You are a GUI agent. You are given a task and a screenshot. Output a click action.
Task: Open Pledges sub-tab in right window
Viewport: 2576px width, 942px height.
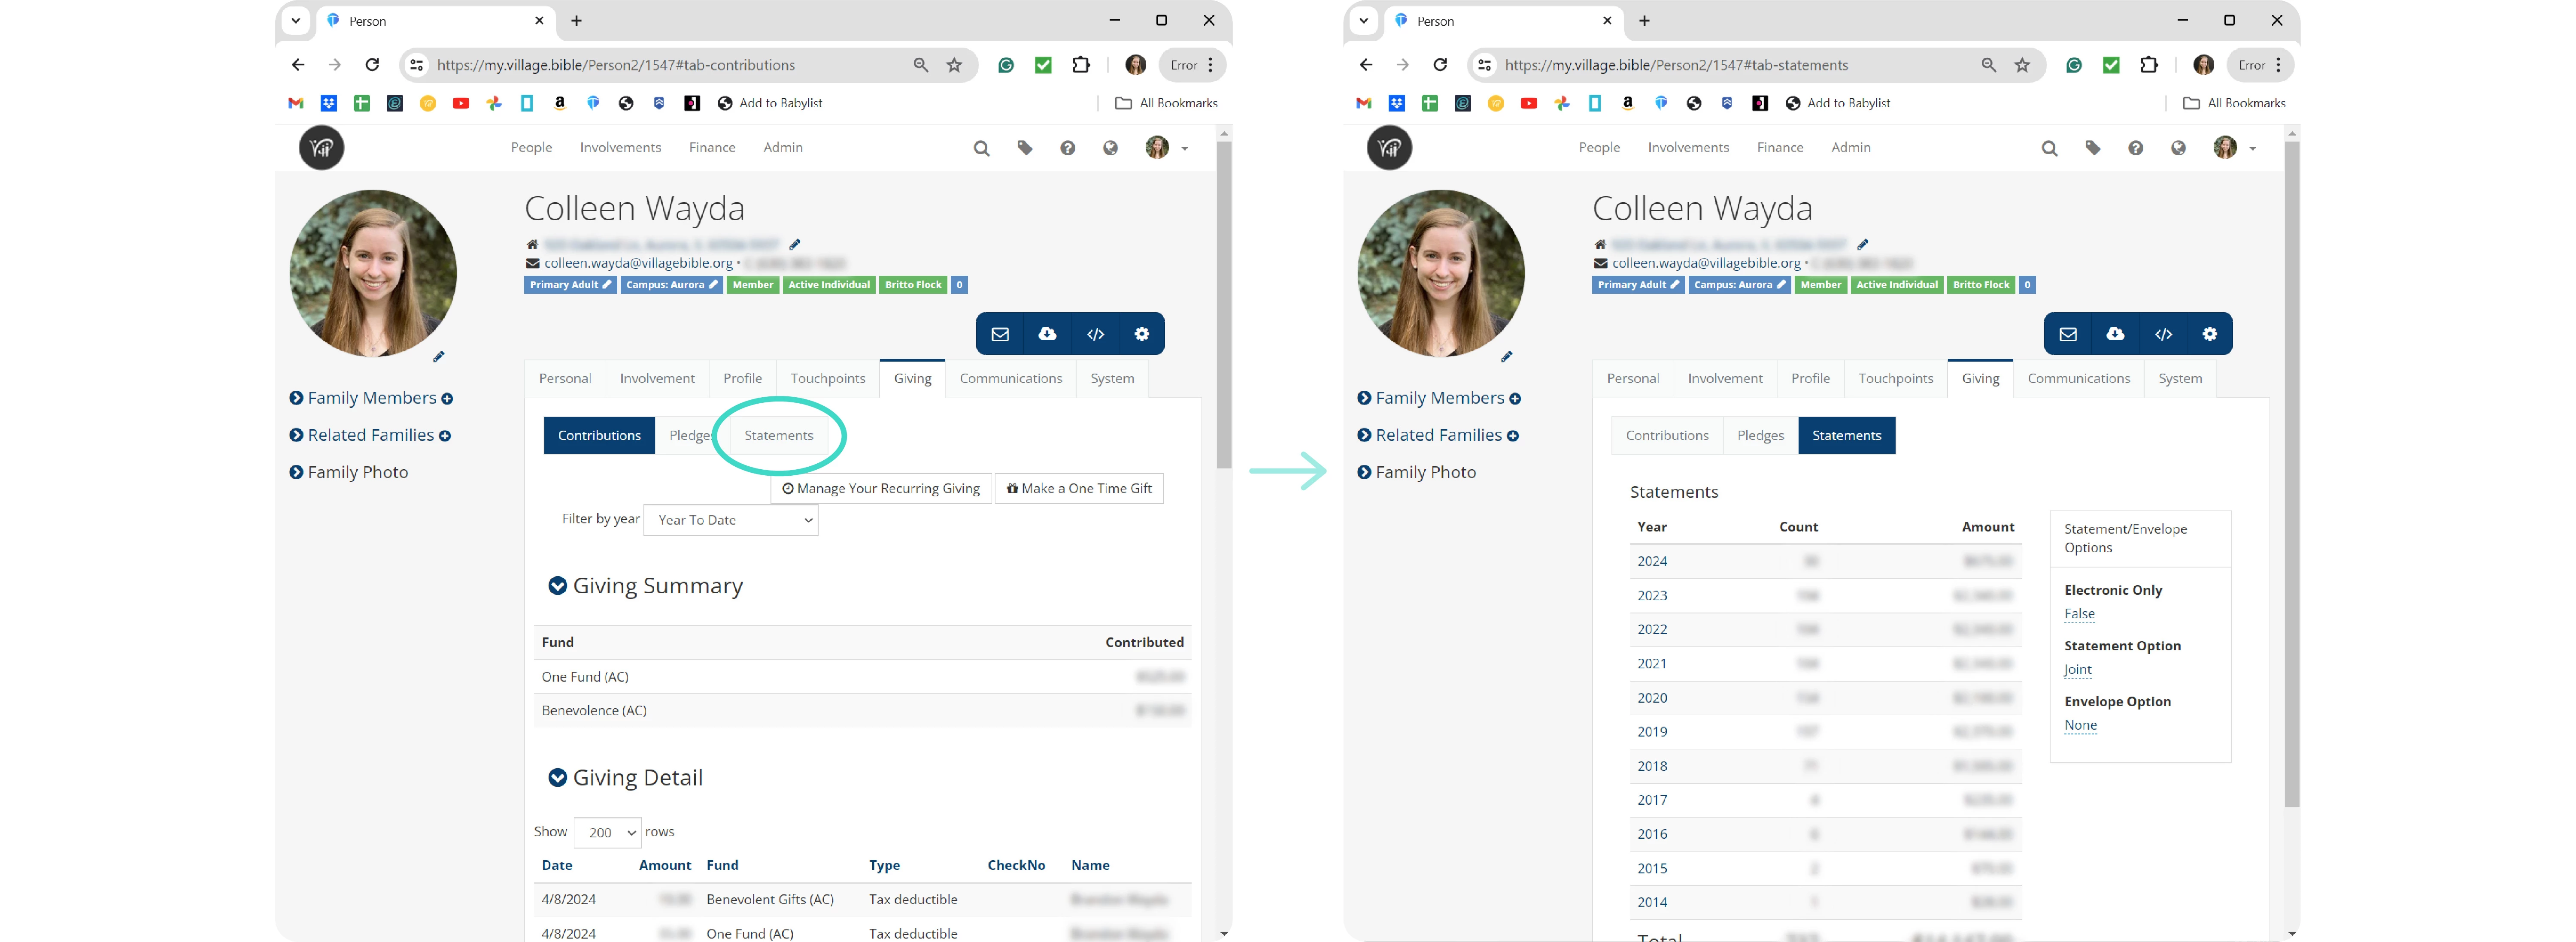(1760, 435)
